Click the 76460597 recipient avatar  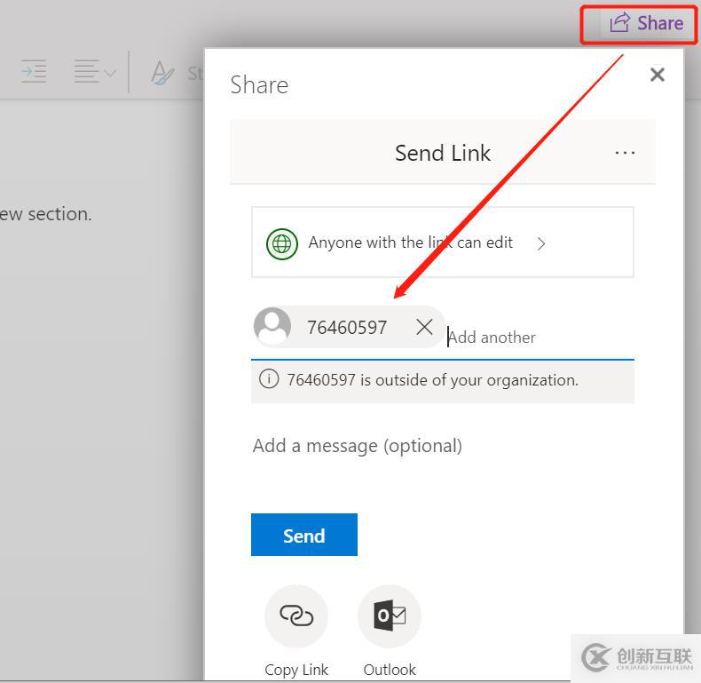[272, 326]
